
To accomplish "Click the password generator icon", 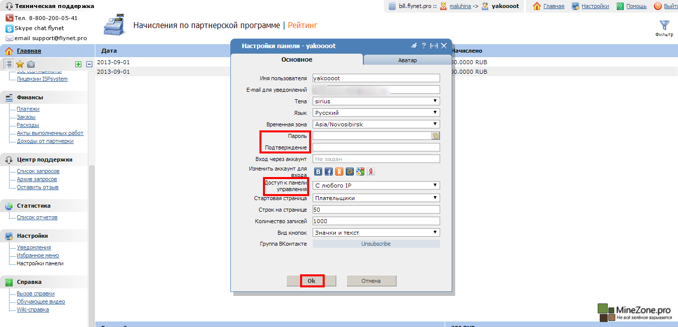I will tap(436, 135).
